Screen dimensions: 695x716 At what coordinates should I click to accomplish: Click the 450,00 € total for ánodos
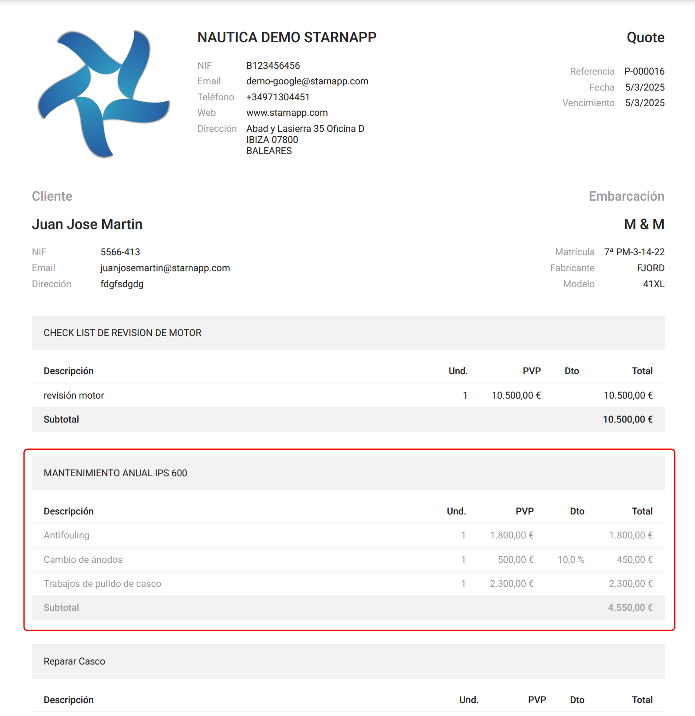[x=635, y=560]
